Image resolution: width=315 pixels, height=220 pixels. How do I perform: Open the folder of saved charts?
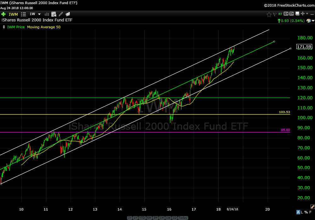tap(68, 14)
